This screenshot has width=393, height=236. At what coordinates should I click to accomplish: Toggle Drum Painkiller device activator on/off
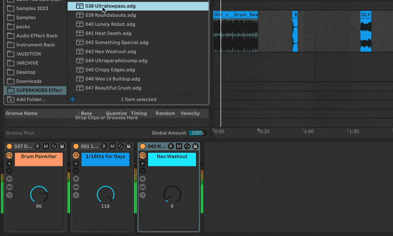(9, 146)
